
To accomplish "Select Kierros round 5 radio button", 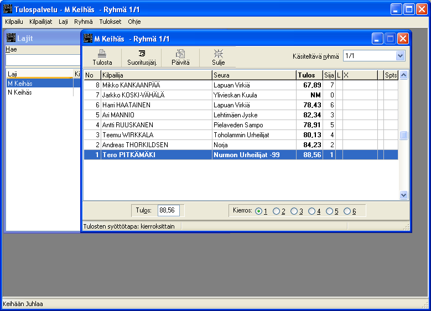I will 329,211.
